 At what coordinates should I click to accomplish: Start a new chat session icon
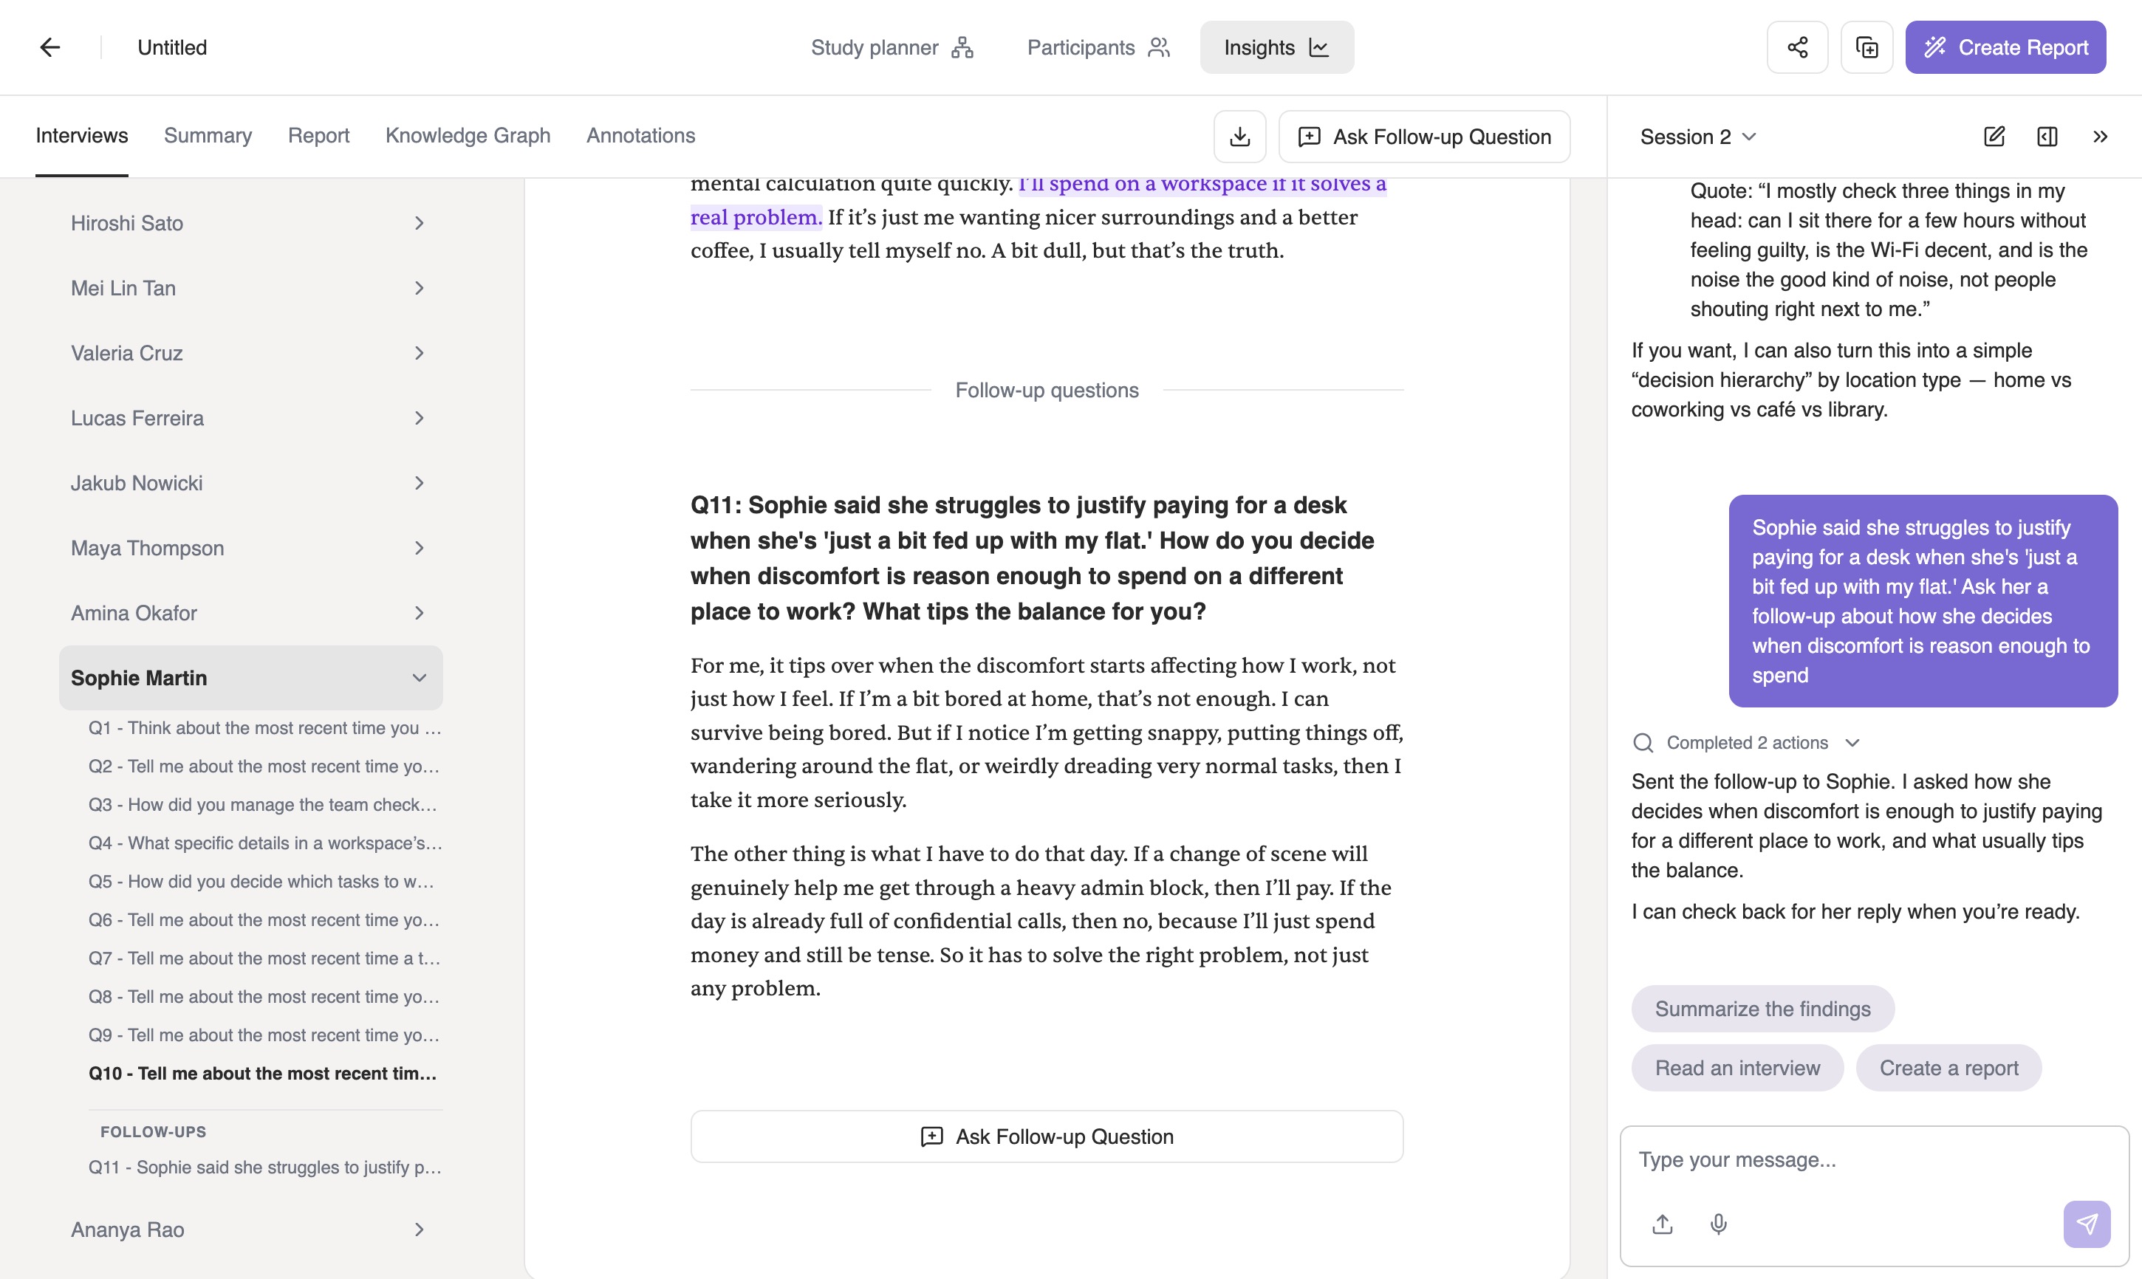[1994, 136]
